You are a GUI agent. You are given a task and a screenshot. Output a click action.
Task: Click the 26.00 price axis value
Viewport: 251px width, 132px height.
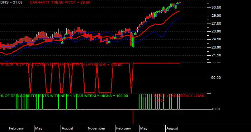[216, 31]
